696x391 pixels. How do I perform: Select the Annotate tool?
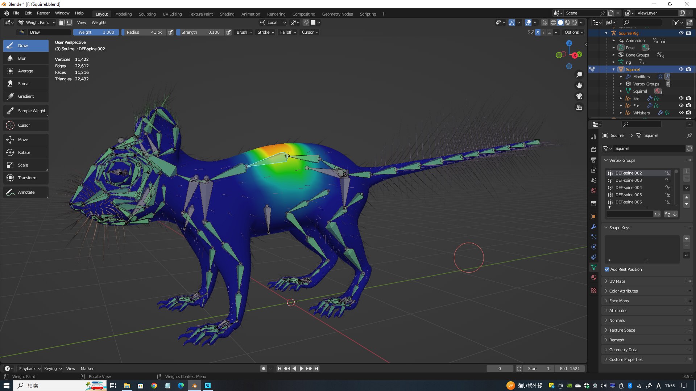pyautogui.click(x=26, y=192)
